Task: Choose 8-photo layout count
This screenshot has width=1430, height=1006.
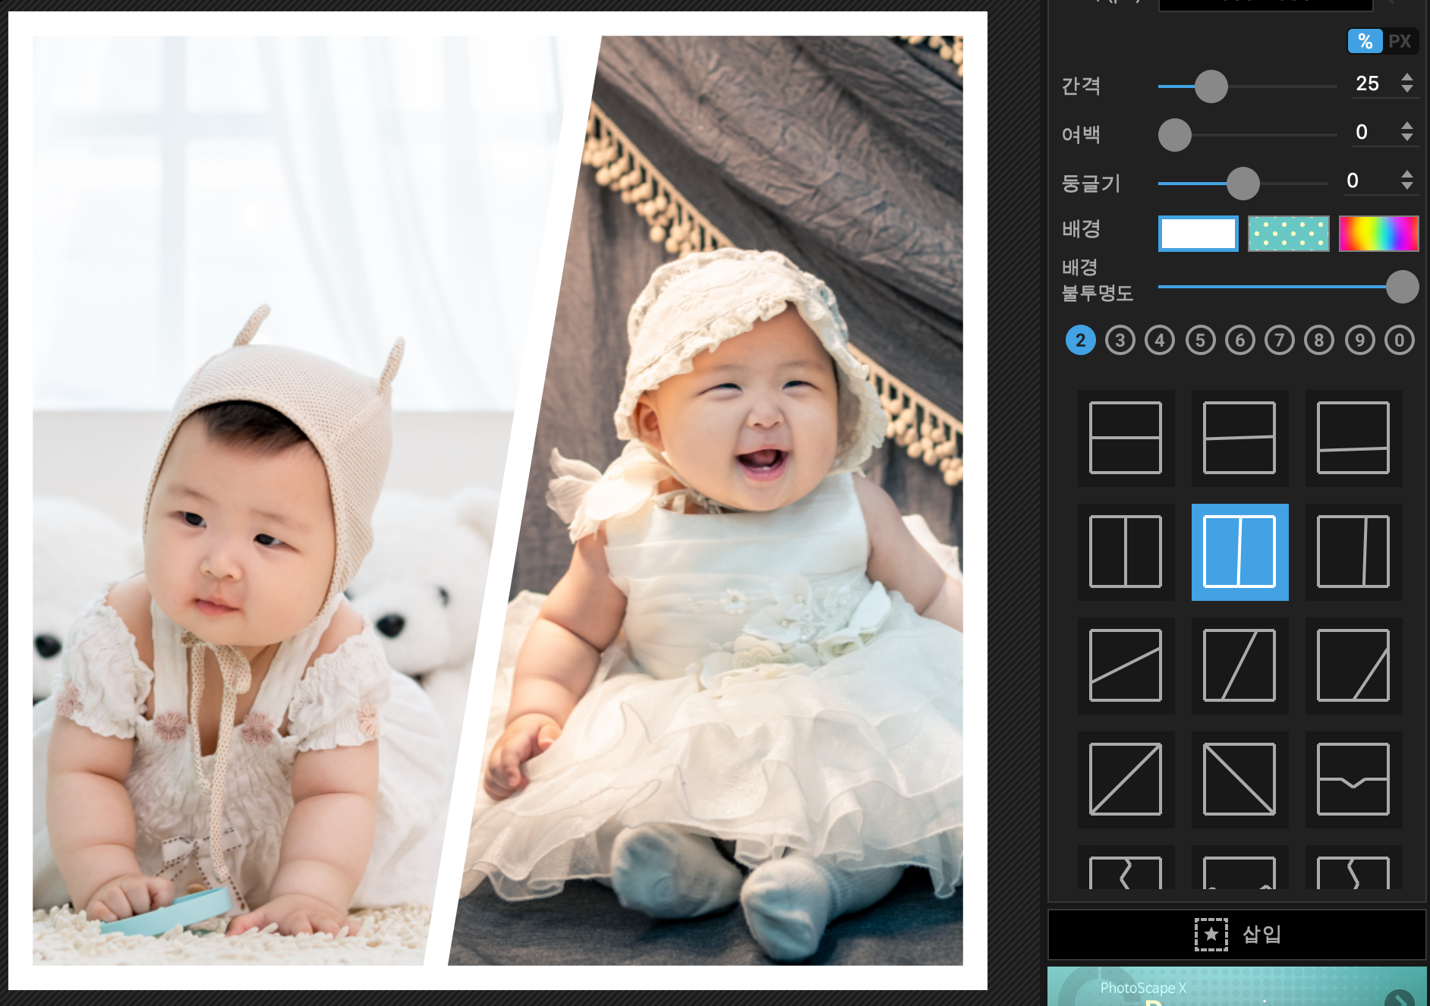Action: coord(1319,340)
